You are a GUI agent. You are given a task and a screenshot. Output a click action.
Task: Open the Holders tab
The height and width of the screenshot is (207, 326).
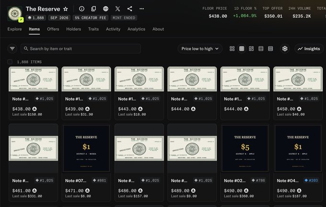[x=74, y=29]
